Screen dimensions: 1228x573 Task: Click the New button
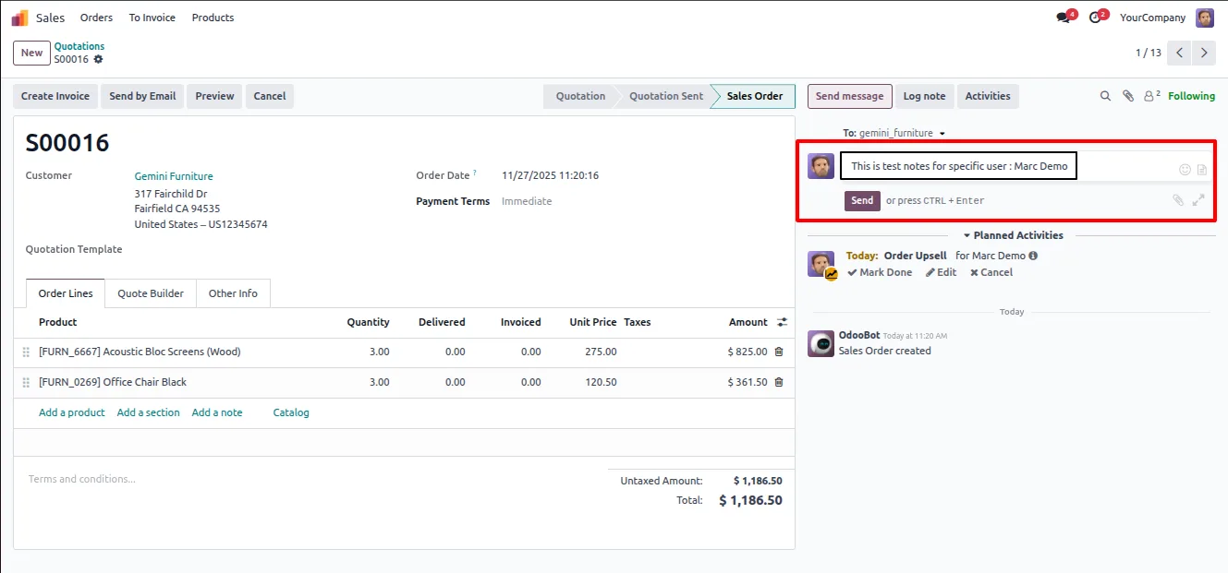(x=32, y=53)
